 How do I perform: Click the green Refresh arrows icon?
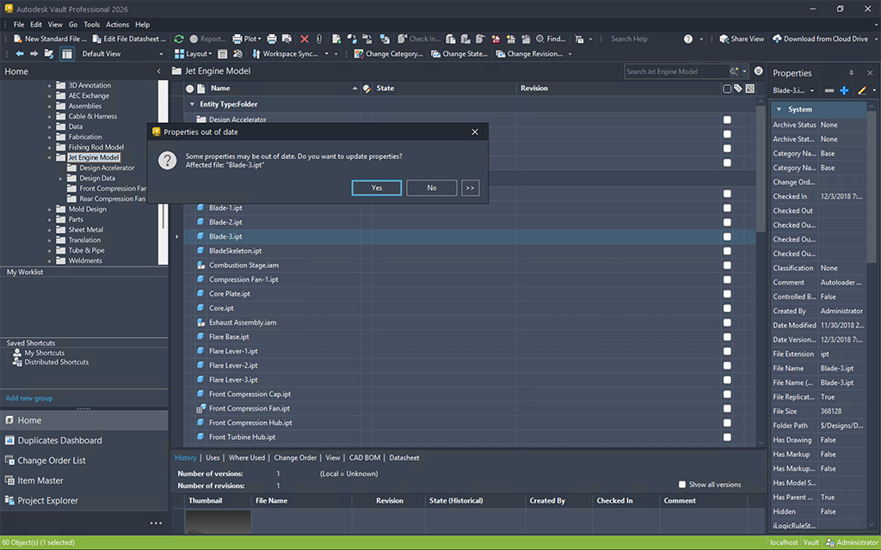179,39
